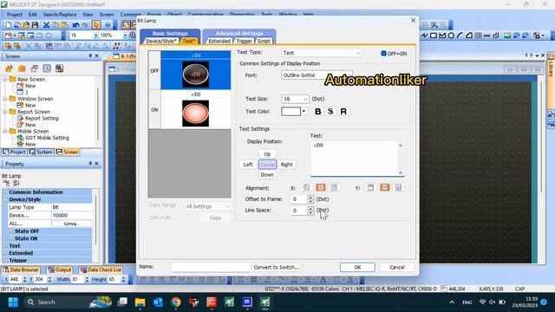
Task: Click the Cut scissors icon
Action: pyautogui.click(x=46, y=25)
